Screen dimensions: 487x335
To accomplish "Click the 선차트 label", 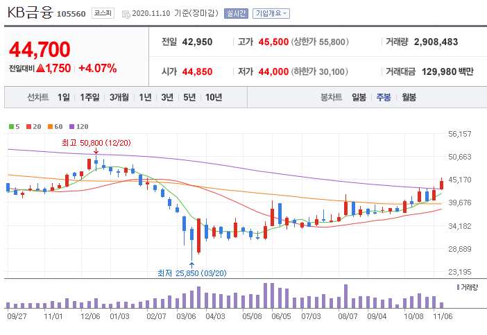I will (38, 98).
